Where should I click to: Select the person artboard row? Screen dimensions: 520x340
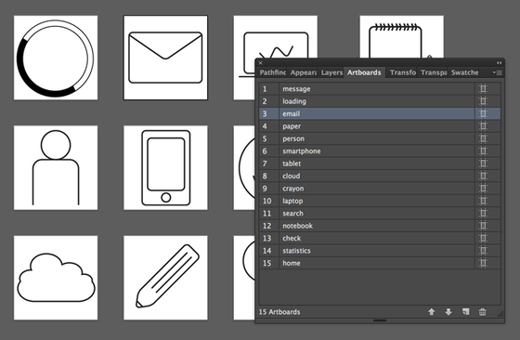click(380, 138)
